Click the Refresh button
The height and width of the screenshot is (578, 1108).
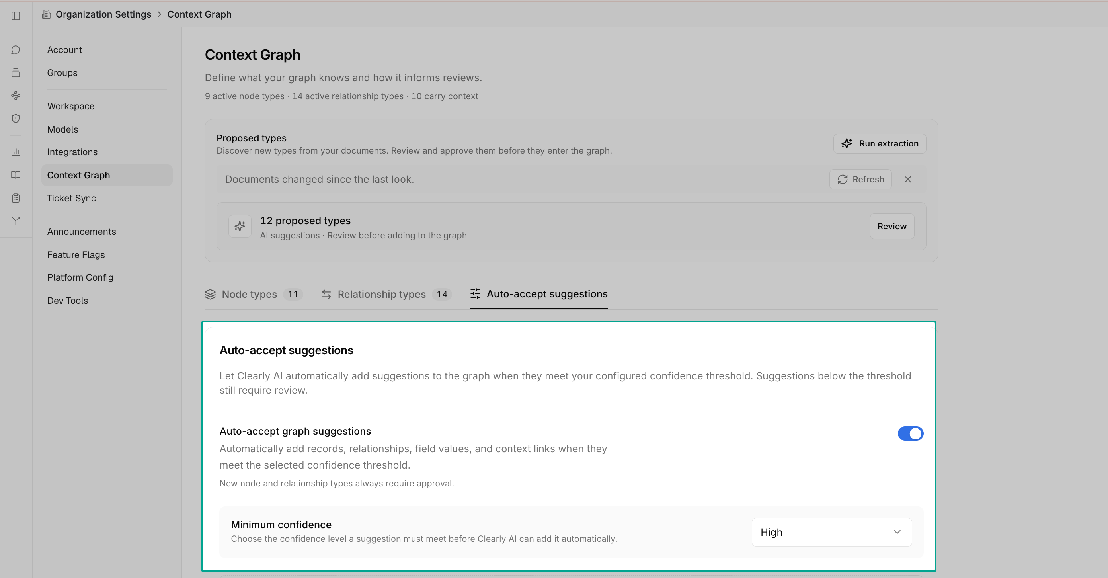coord(860,180)
